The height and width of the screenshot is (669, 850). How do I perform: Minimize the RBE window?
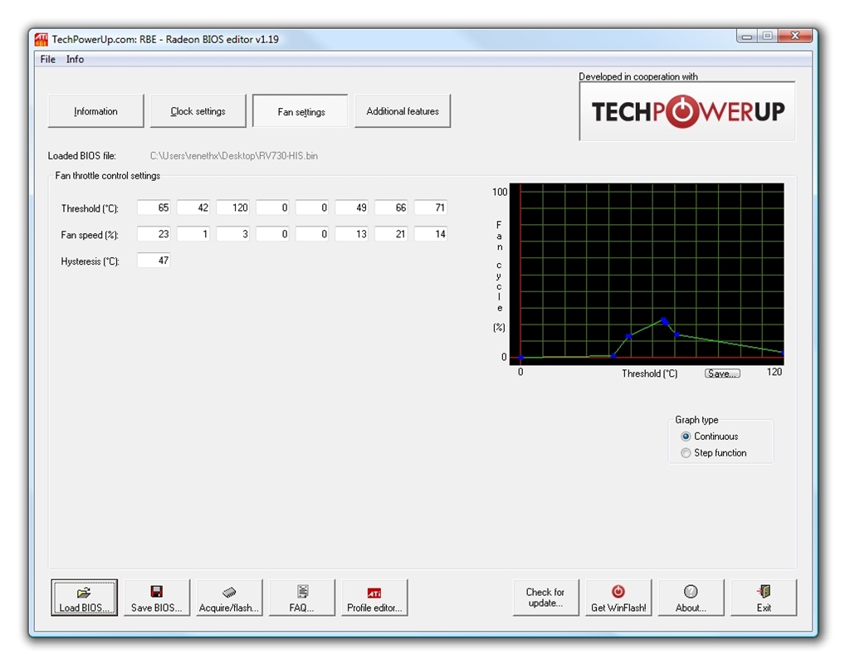[747, 37]
